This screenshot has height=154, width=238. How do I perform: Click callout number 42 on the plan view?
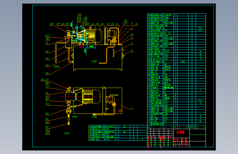(x=47, y=99)
